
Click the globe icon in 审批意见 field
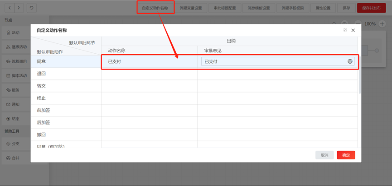[x=350, y=61]
